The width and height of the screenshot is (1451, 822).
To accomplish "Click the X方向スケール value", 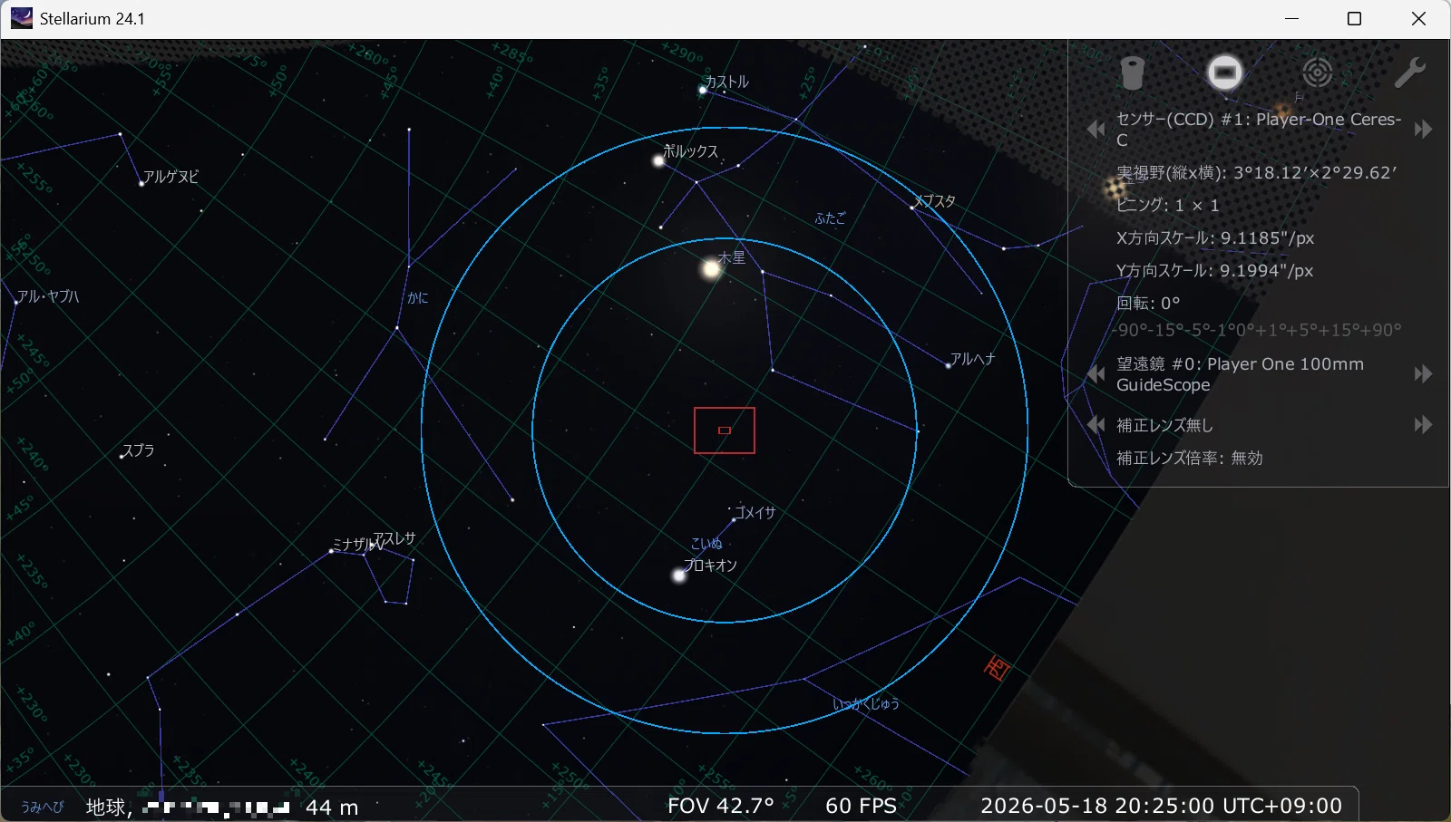I will pos(1215,237).
